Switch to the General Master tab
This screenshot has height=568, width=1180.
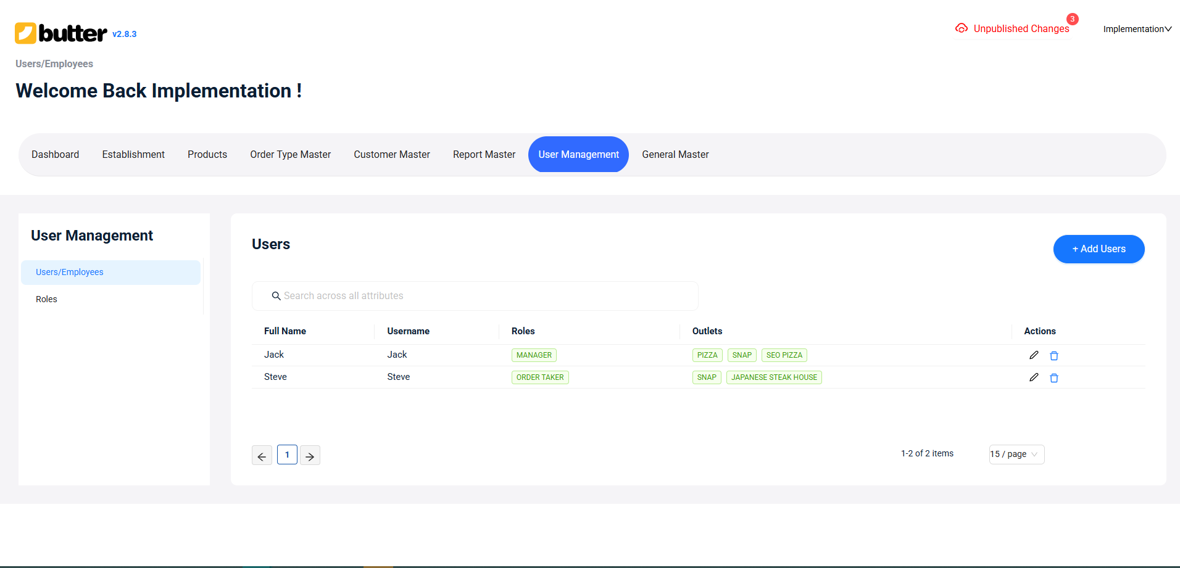(675, 154)
